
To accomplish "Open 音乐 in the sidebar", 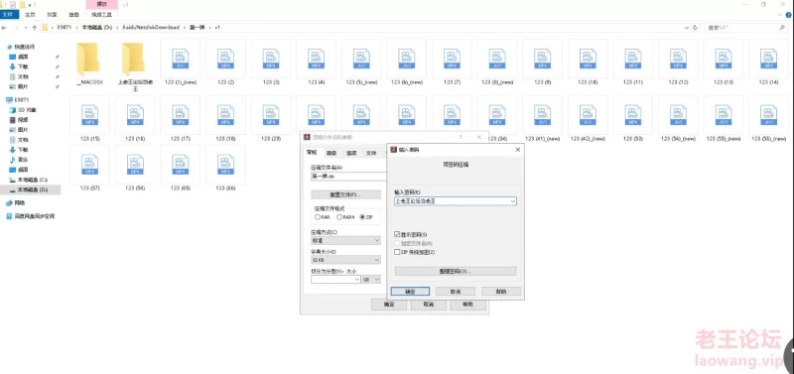I will click(x=19, y=160).
